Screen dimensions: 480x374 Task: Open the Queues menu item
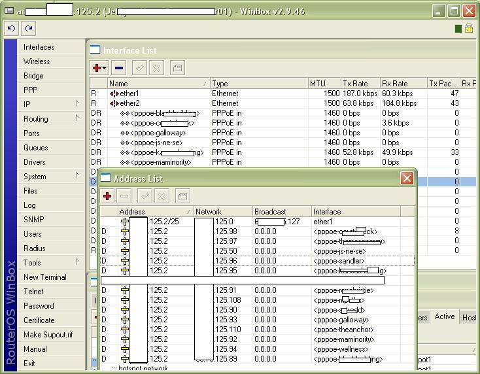click(35, 148)
